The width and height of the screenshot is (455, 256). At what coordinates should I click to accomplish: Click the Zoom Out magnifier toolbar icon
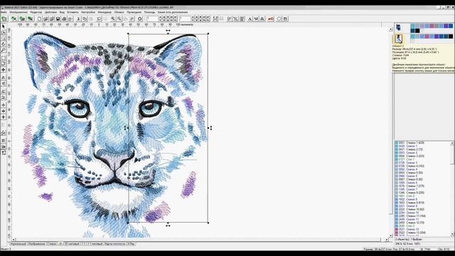pos(119,19)
